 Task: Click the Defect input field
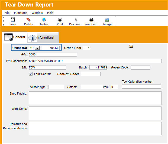92,87
